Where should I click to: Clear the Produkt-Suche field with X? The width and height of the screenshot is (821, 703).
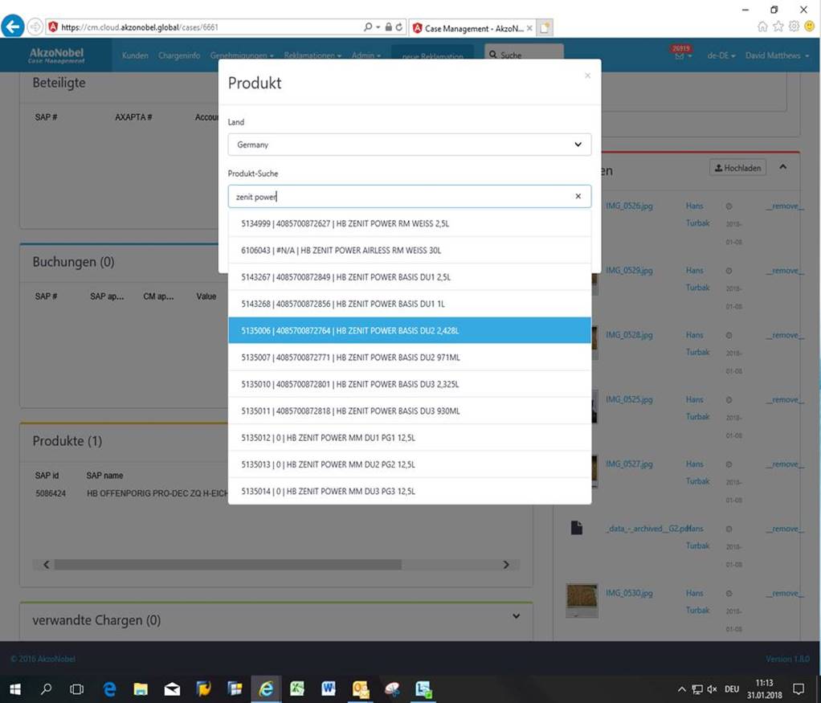(578, 197)
